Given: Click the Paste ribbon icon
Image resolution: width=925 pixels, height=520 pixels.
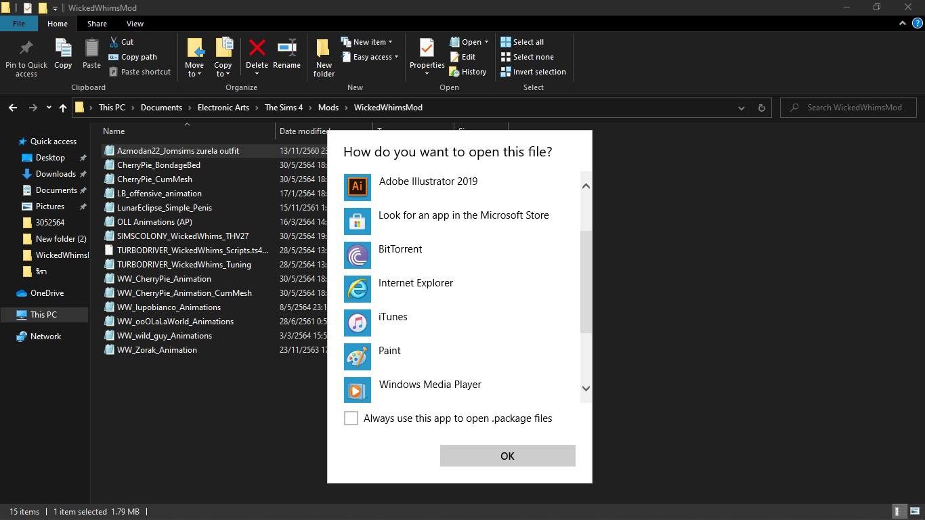Looking at the screenshot, I should click(91, 48).
